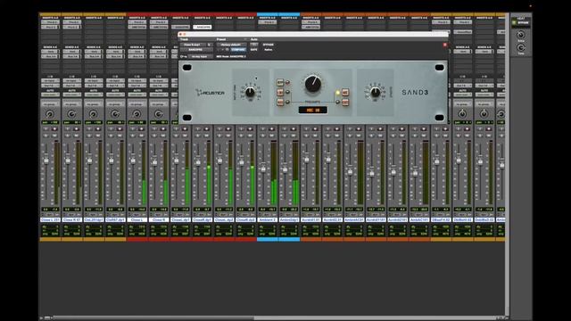This screenshot has height=321, width=571.
Task: Click the volume fader on Close R 67
Action: [x=68, y=160]
